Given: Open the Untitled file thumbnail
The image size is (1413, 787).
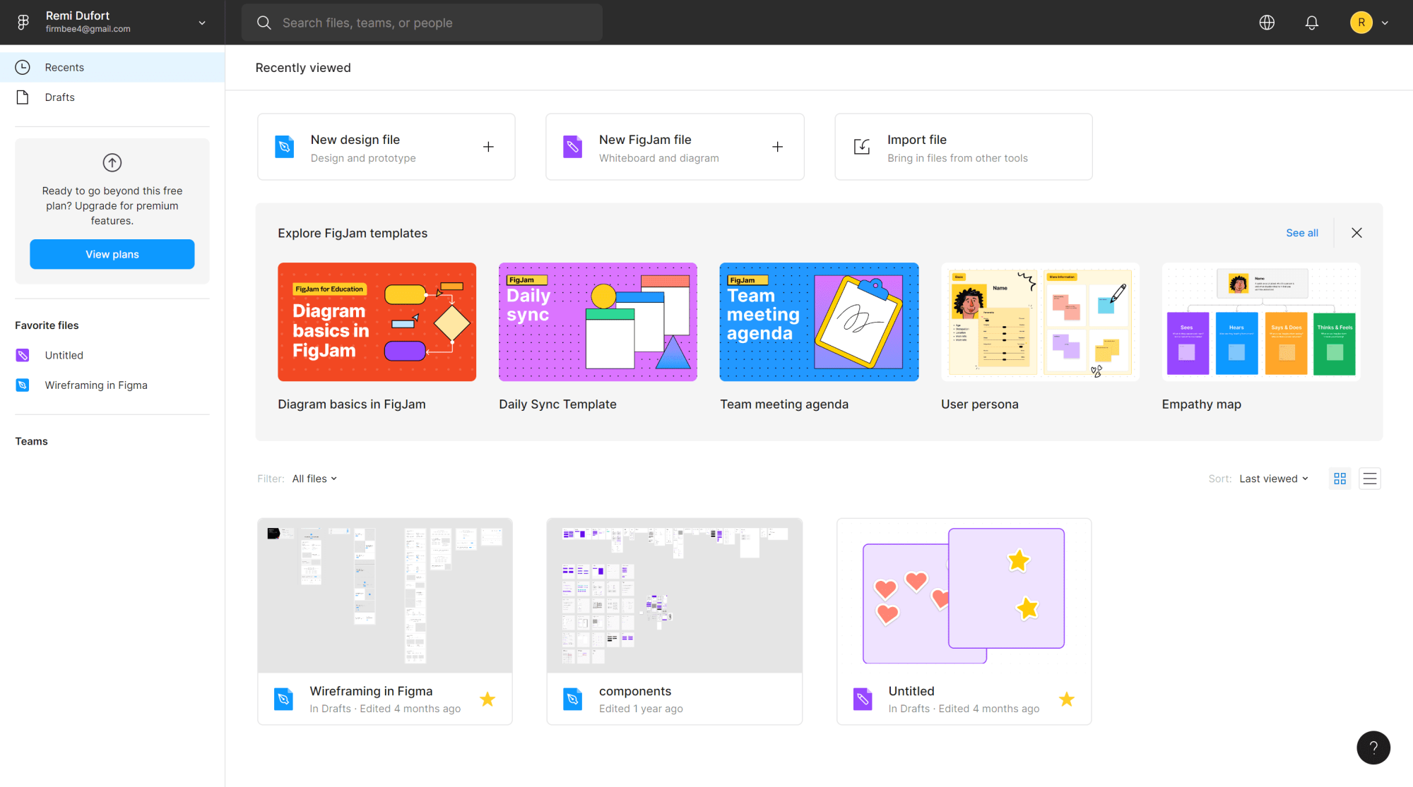Looking at the screenshot, I should pos(964,596).
